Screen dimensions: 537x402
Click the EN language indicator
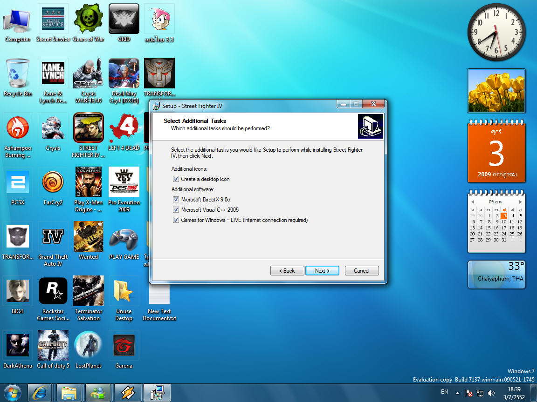[445, 392]
